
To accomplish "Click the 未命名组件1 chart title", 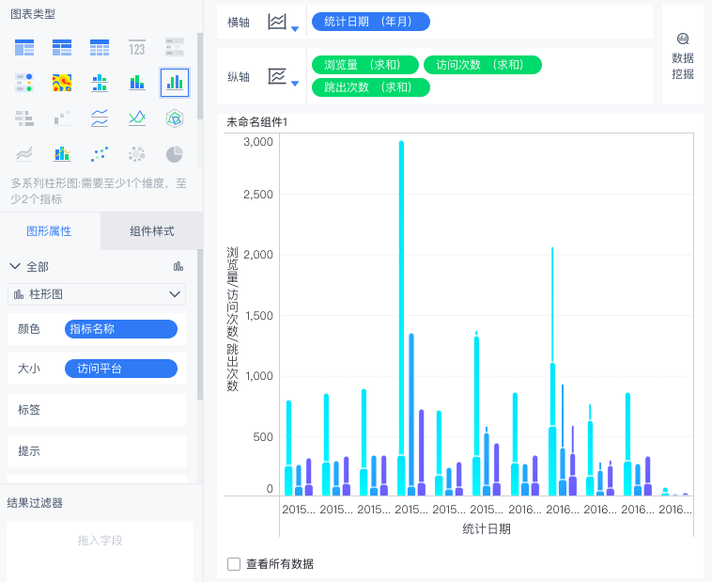I will 257,122.
